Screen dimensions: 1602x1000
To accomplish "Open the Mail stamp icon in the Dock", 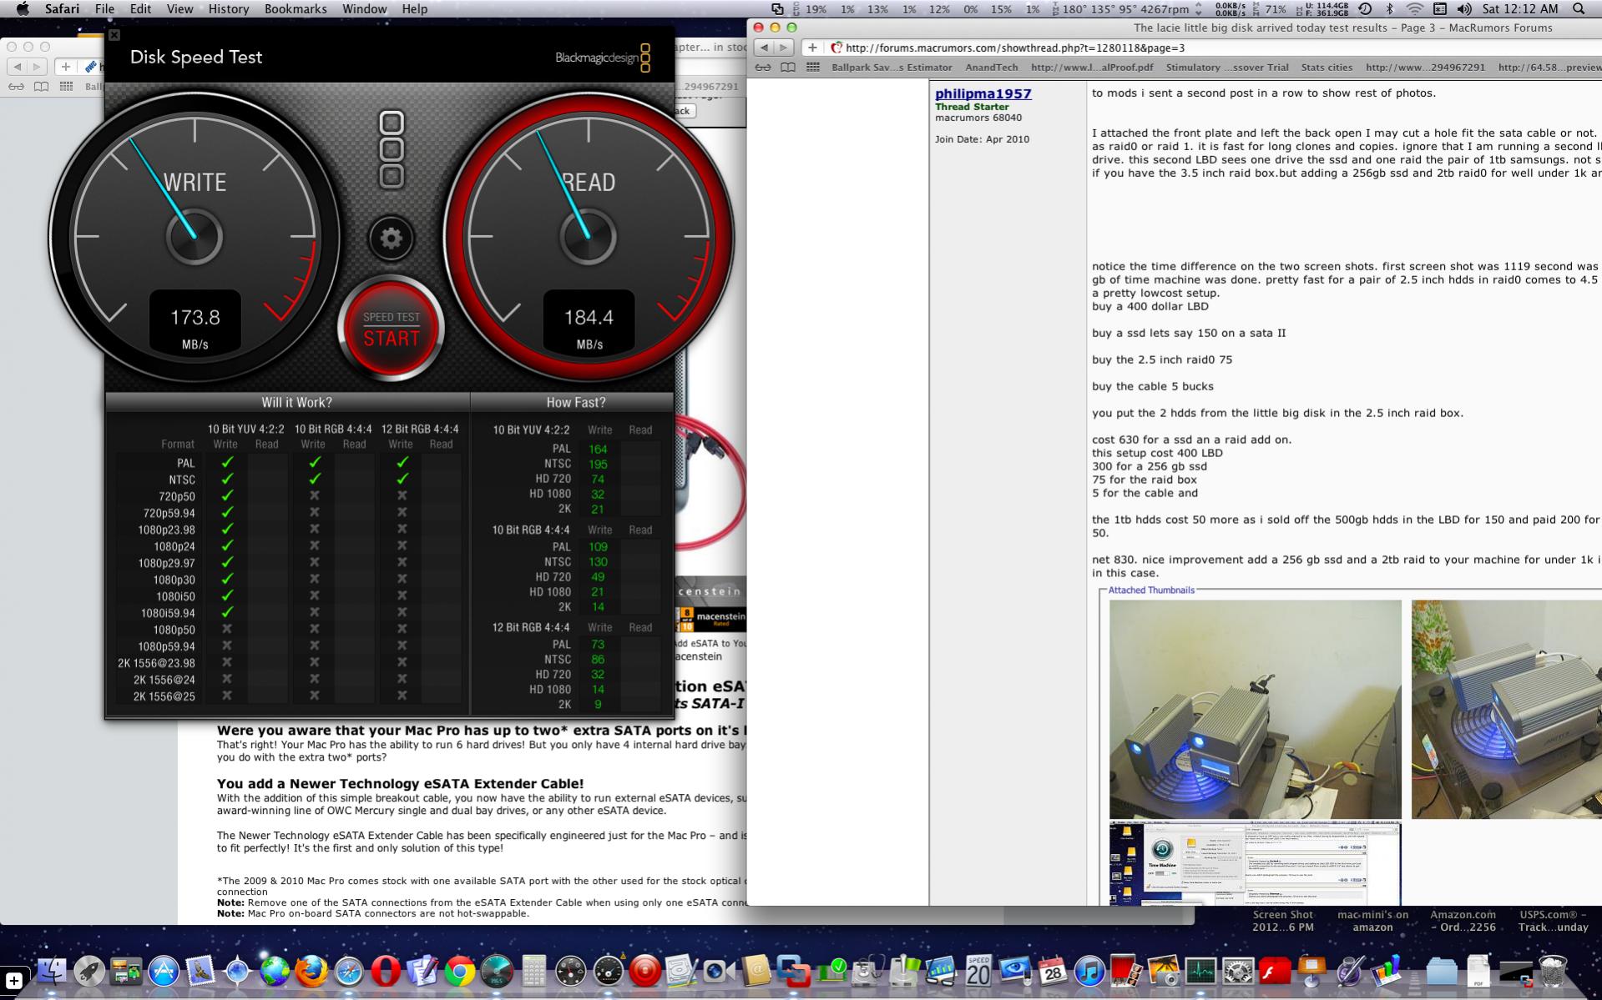I will [200, 971].
